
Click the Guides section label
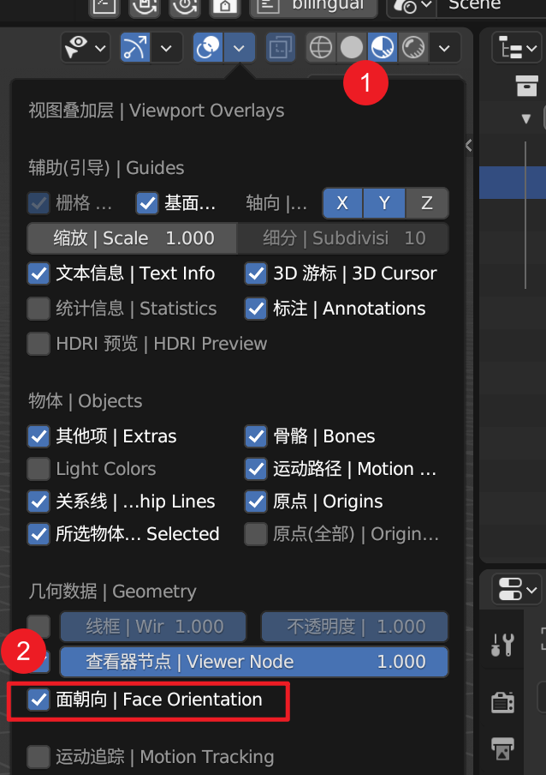click(x=106, y=168)
